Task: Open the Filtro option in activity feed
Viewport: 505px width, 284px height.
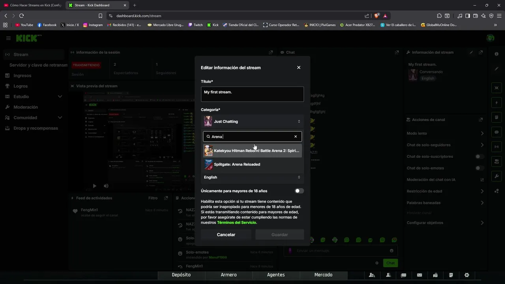Action: tap(153, 198)
